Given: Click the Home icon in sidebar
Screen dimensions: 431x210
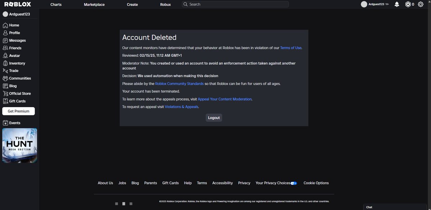Looking at the screenshot, I should [x=5, y=25].
